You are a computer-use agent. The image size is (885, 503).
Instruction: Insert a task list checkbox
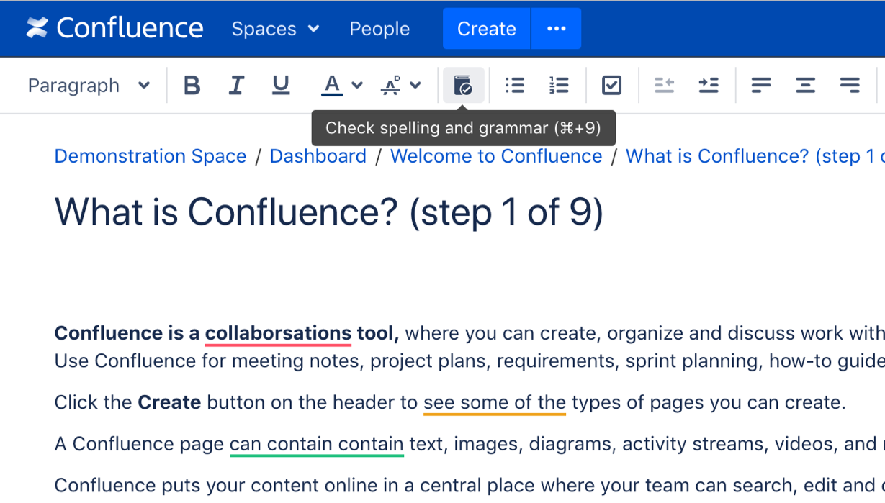pos(611,86)
